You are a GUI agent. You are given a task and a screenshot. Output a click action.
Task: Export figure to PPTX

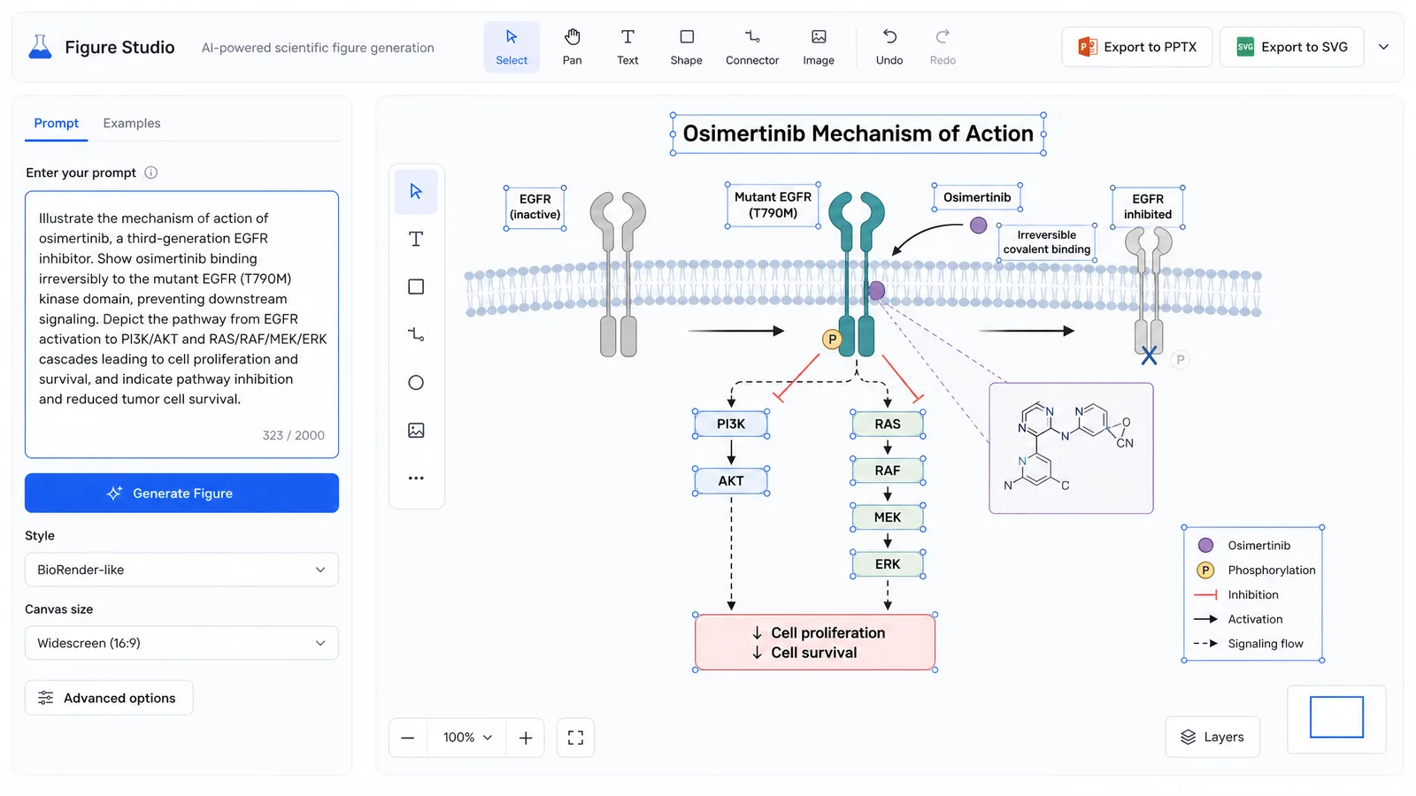click(1137, 47)
